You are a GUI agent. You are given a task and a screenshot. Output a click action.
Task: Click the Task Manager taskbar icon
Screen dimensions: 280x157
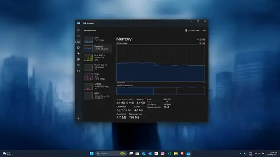click(189, 154)
